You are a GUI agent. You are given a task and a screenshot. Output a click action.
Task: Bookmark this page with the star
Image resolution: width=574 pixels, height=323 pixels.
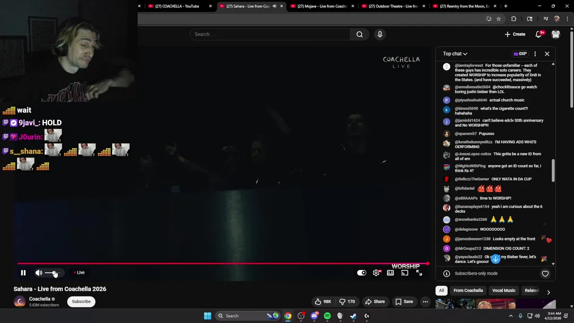tap(499, 19)
